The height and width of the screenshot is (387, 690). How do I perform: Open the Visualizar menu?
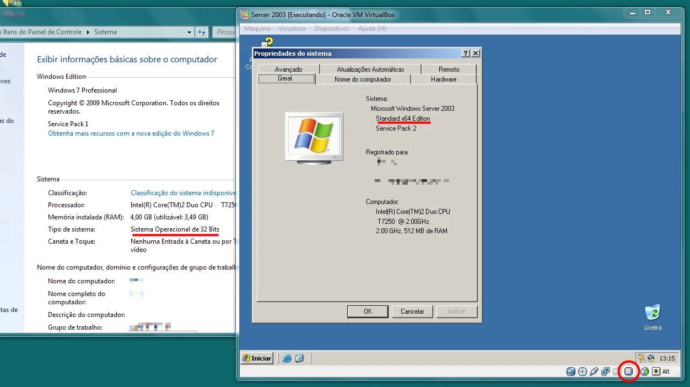(292, 29)
